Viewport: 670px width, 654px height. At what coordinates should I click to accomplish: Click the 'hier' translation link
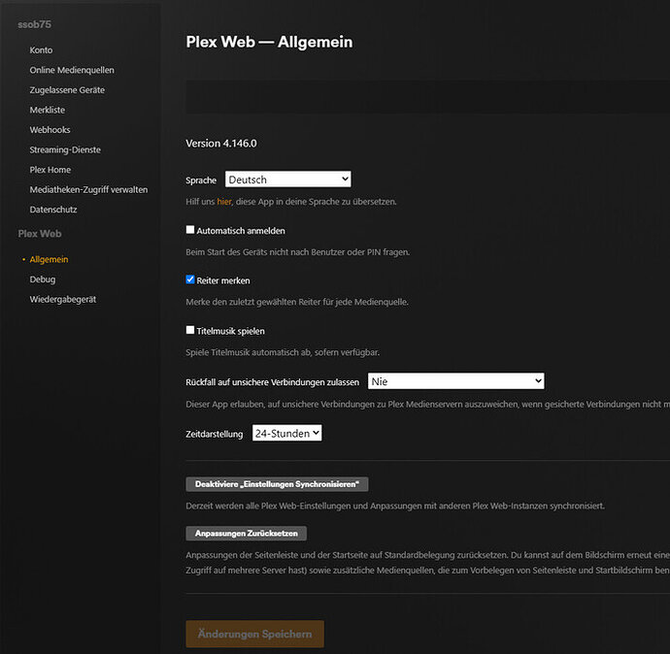click(224, 202)
